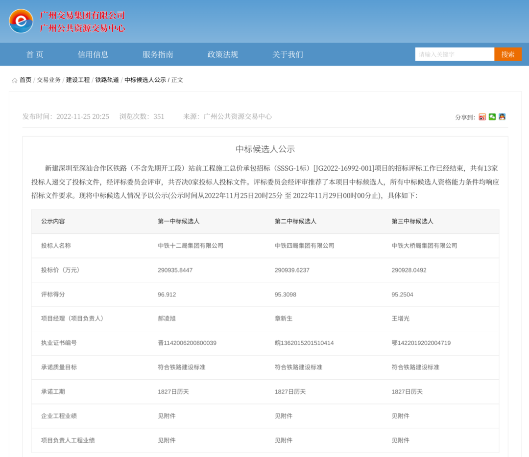Open the 服务指南 nav item
529x457 pixels.
(x=158, y=54)
